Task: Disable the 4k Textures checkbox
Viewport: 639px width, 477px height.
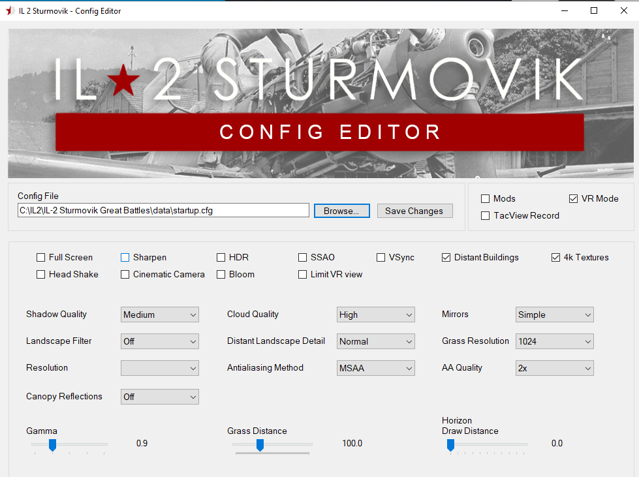Action: tap(555, 258)
